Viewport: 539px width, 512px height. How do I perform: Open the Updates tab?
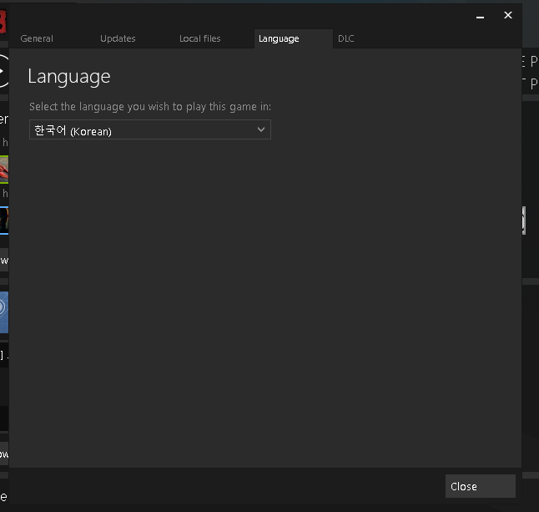pos(118,38)
